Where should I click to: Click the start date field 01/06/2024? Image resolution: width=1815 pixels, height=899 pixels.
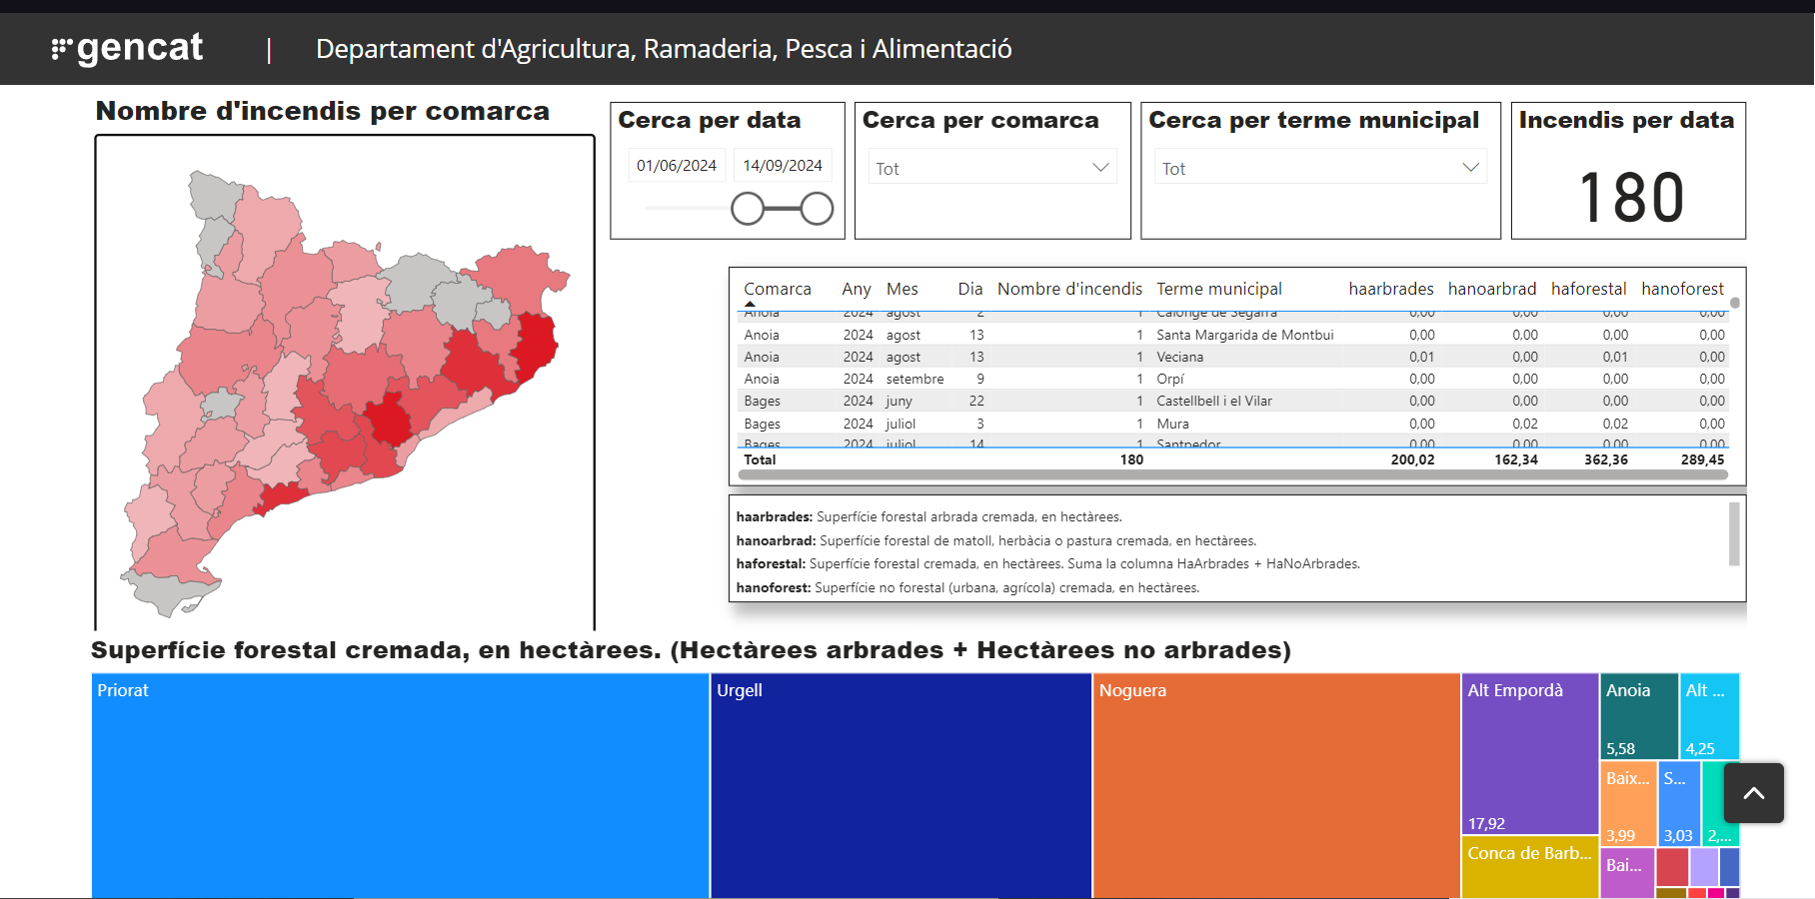pyautogui.click(x=677, y=166)
